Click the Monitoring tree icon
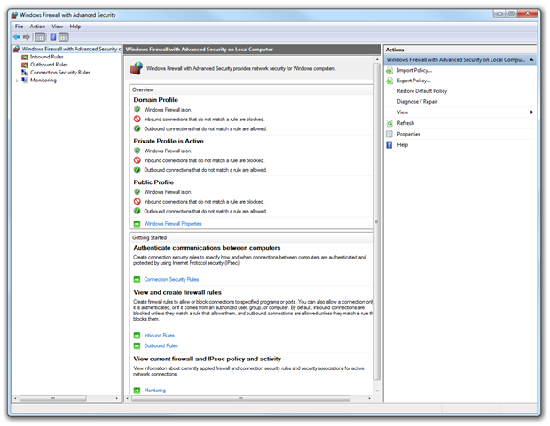The height and width of the screenshot is (426, 550). pyautogui.click(x=25, y=81)
